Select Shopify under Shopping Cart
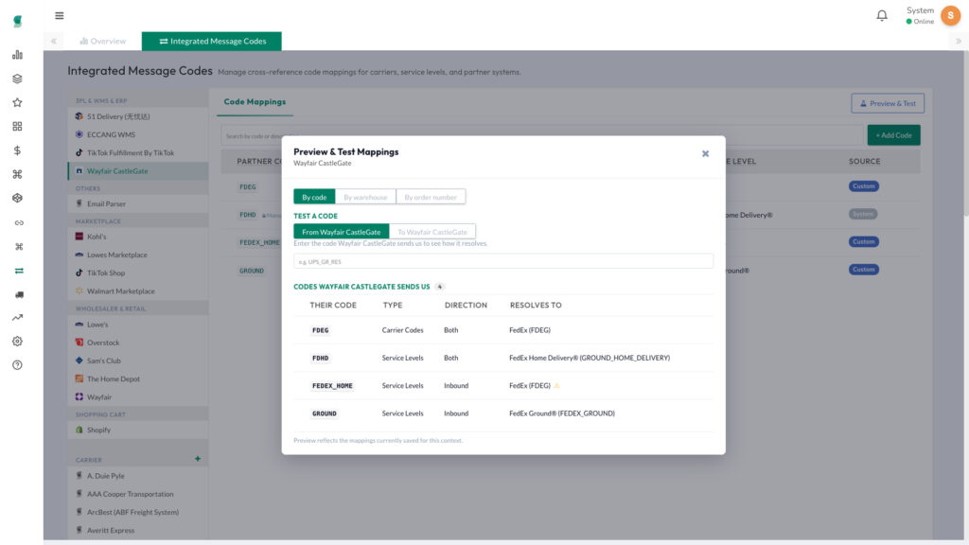The width and height of the screenshot is (969, 545). (x=138, y=431)
